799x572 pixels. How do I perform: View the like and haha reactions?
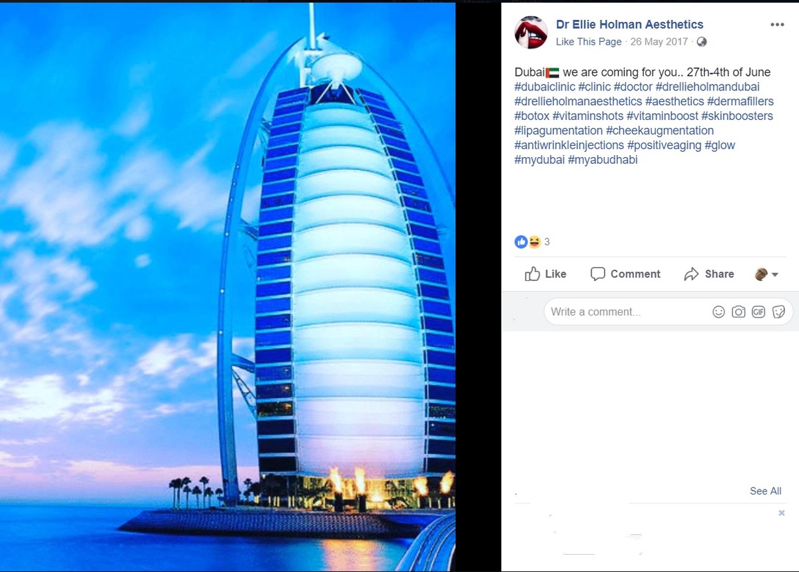point(532,242)
